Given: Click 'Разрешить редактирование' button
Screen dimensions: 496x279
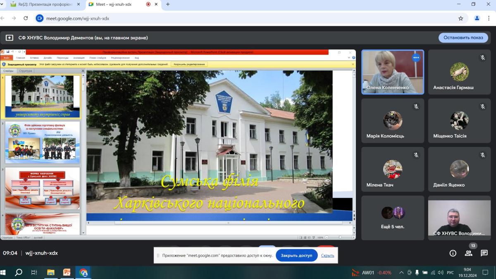Looking at the screenshot, I should click(x=189, y=64).
